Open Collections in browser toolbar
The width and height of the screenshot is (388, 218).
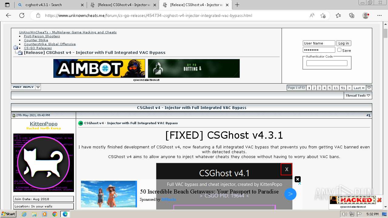[352, 15]
